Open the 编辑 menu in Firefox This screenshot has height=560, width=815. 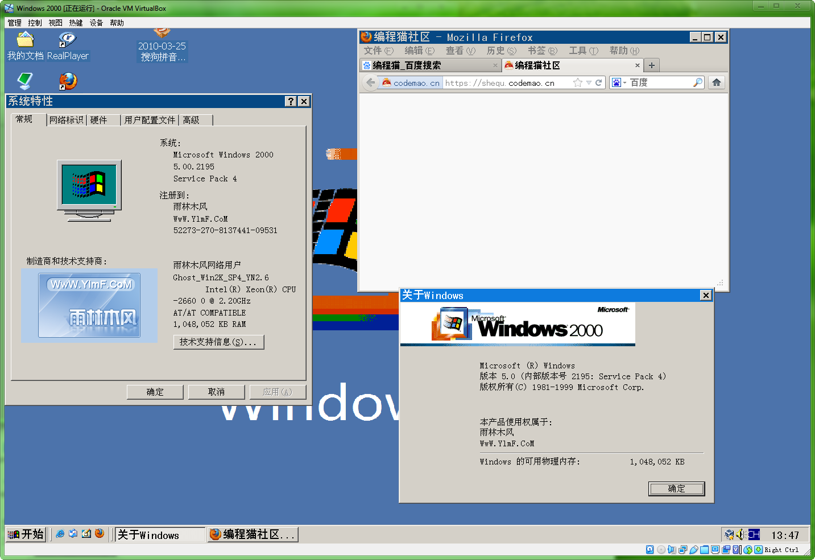[420, 51]
